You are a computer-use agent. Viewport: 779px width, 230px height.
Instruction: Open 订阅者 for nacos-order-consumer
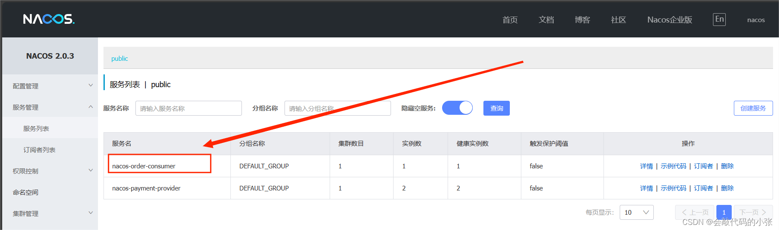coord(704,166)
